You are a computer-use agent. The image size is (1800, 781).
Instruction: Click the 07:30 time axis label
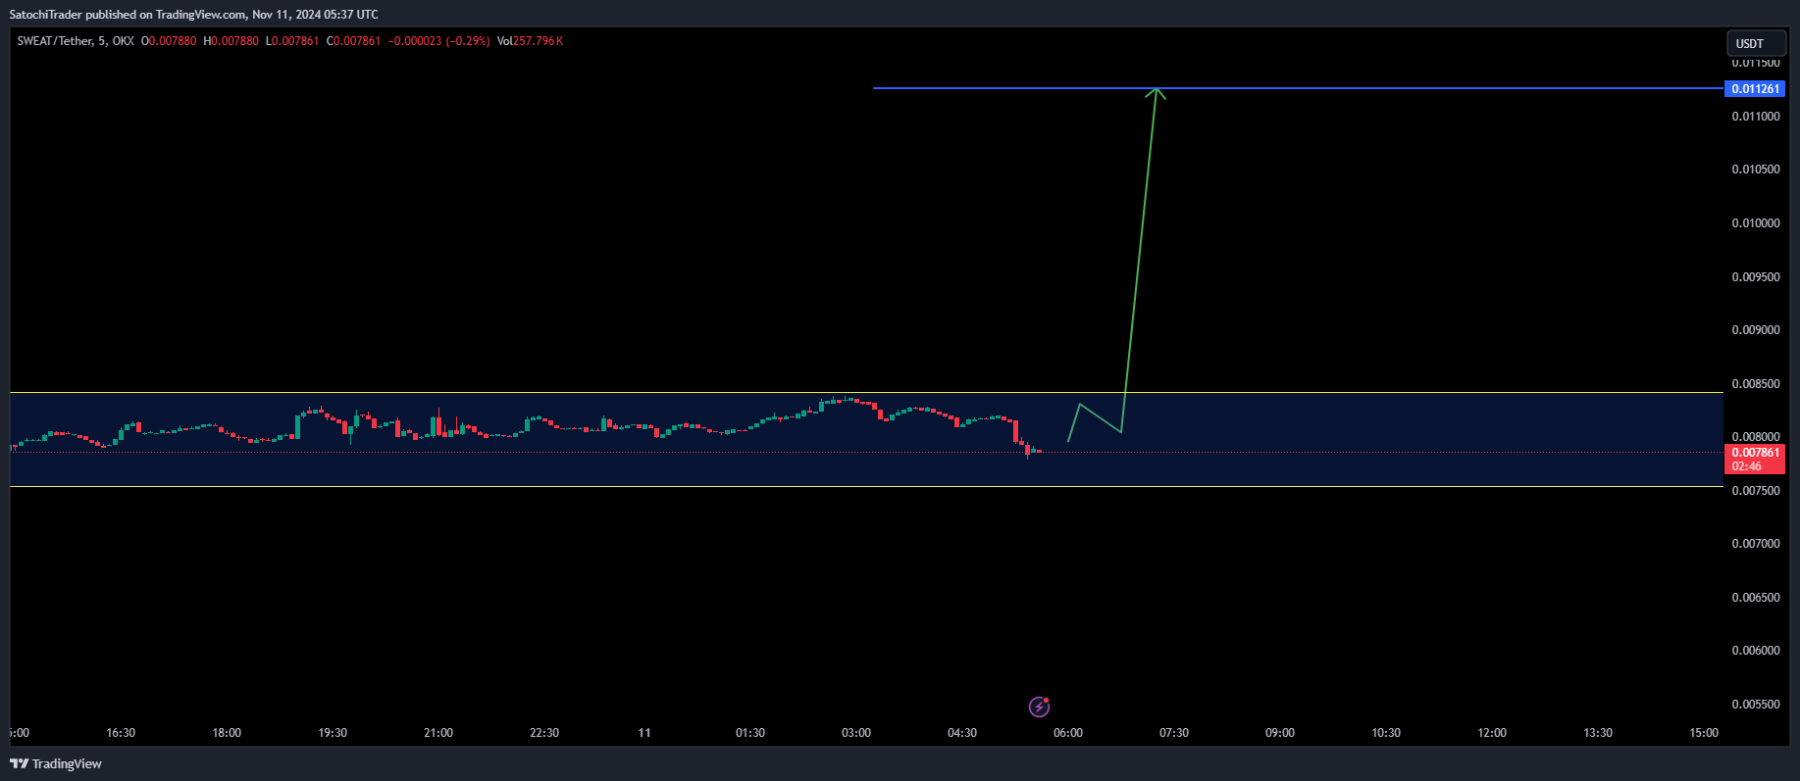pyautogui.click(x=1174, y=733)
